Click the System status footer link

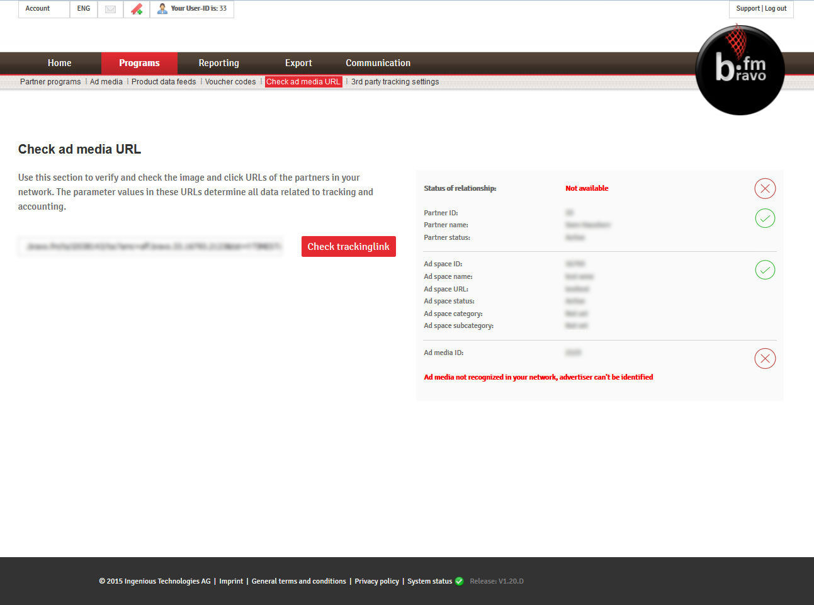(x=430, y=581)
